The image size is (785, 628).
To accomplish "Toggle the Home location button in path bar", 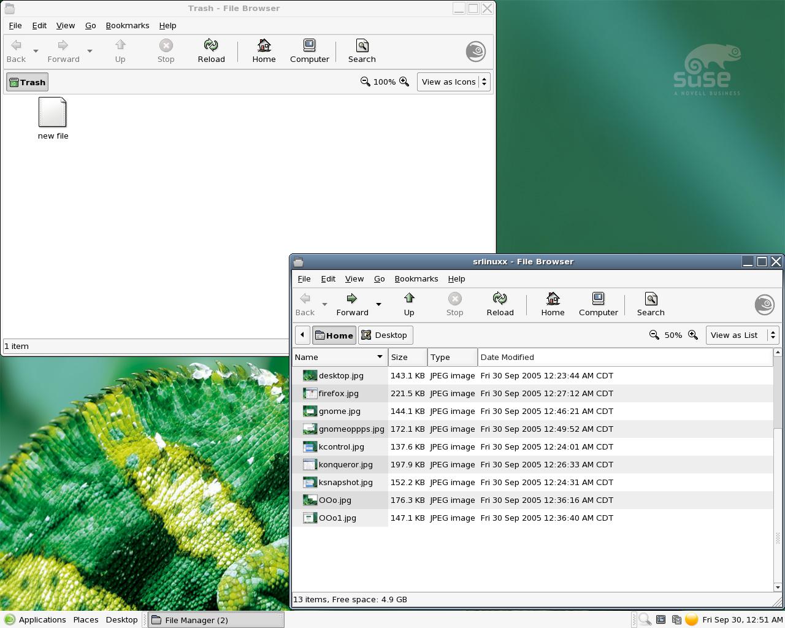I will pos(334,335).
